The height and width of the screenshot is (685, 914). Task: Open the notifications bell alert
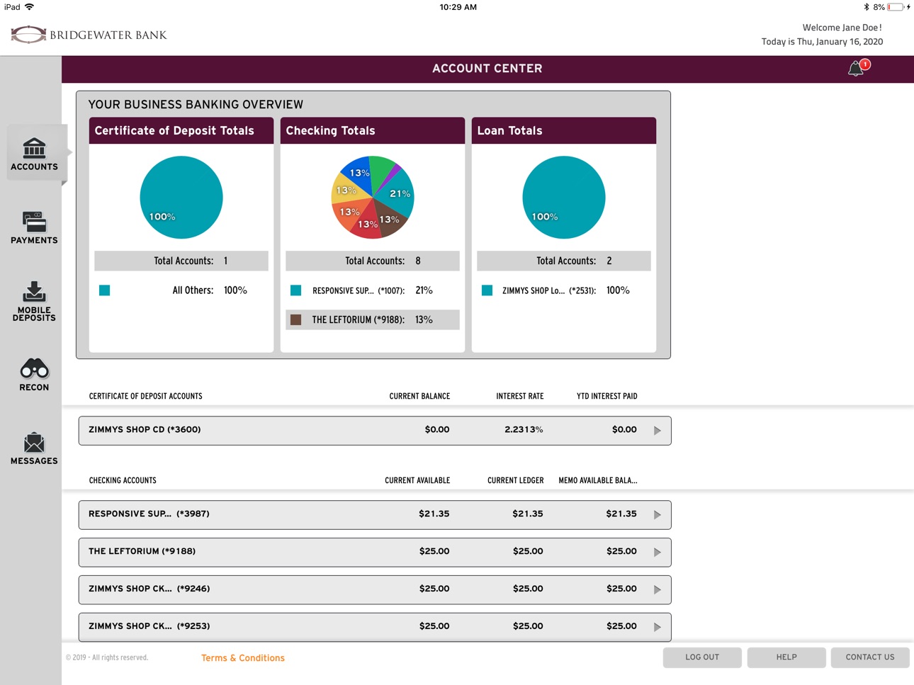[x=857, y=68]
